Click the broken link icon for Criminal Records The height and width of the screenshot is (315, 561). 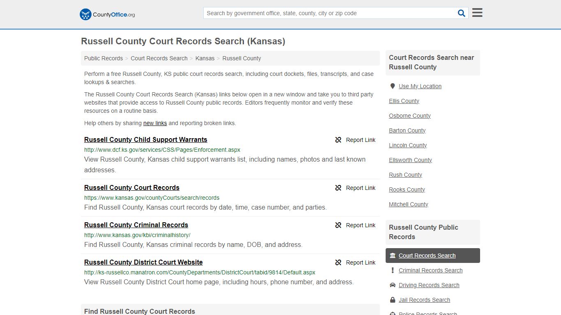(x=338, y=225)
